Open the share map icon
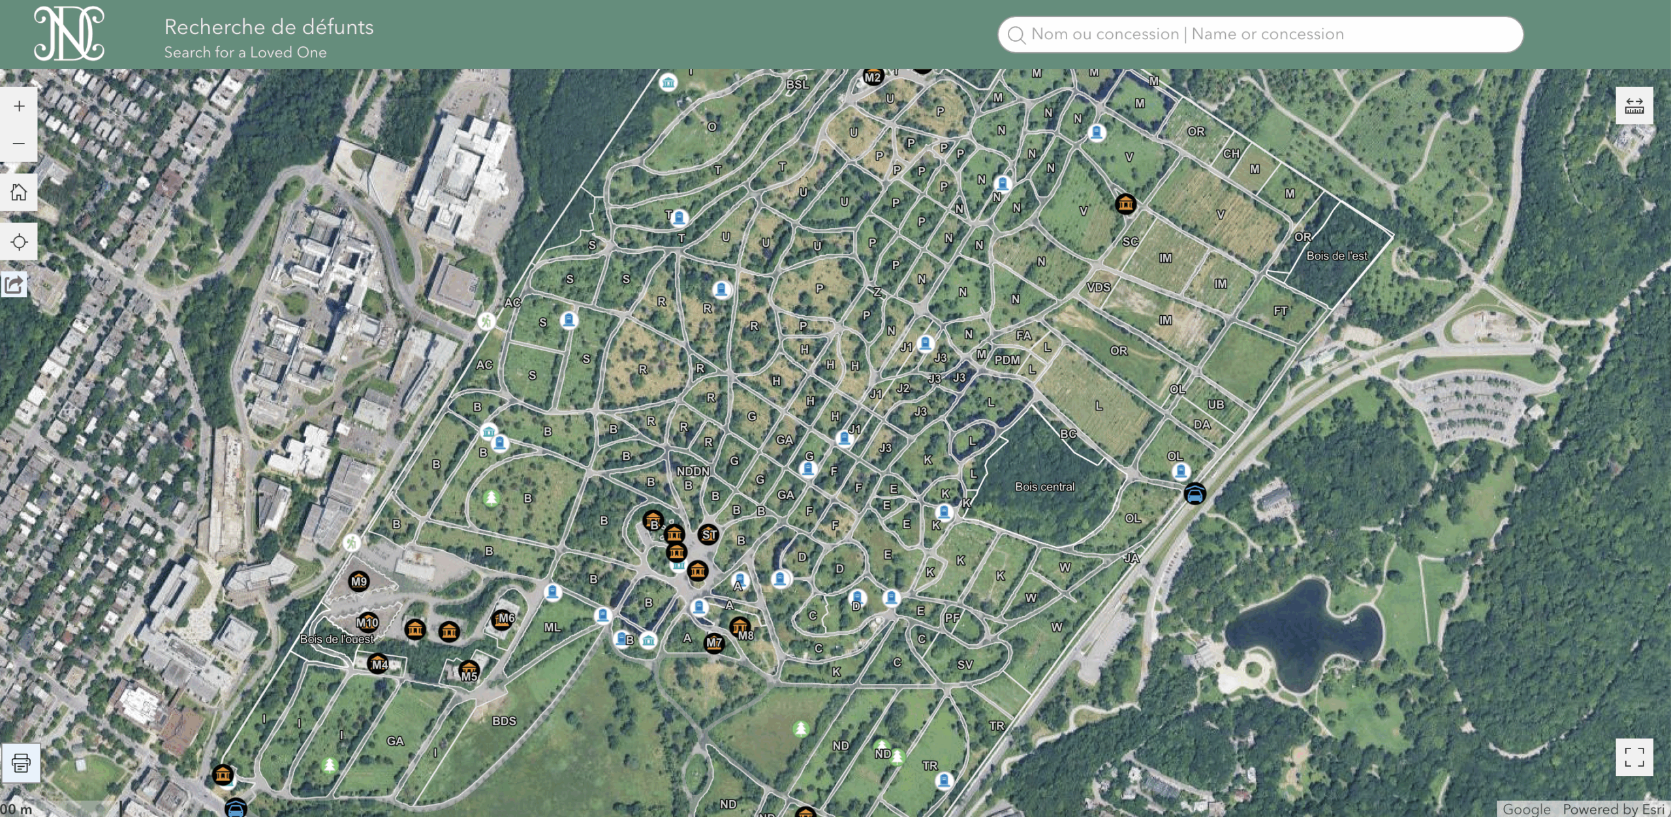Screen dimensions: 1671x817 tap(14, 285)
